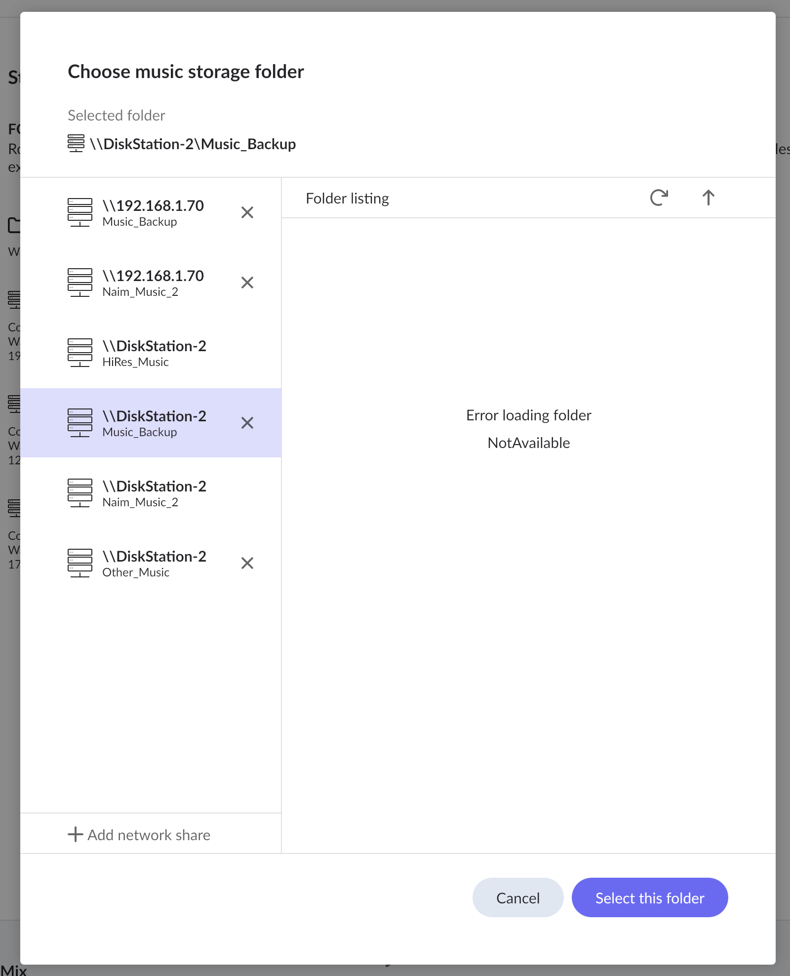Click the Error loading folder message
Screen dimensions: 790x976
528,415
